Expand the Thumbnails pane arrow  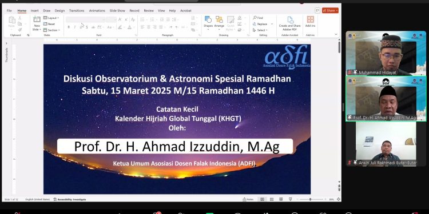tap(6, 43)
